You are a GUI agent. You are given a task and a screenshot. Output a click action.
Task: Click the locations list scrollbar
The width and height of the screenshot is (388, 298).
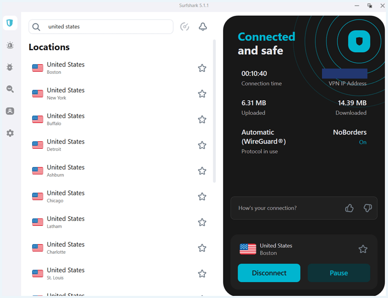point(214,111)
